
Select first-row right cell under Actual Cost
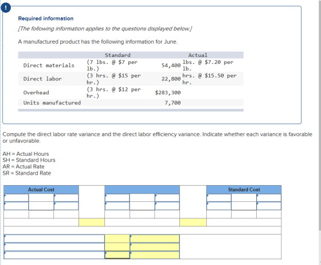pos(66,198)
